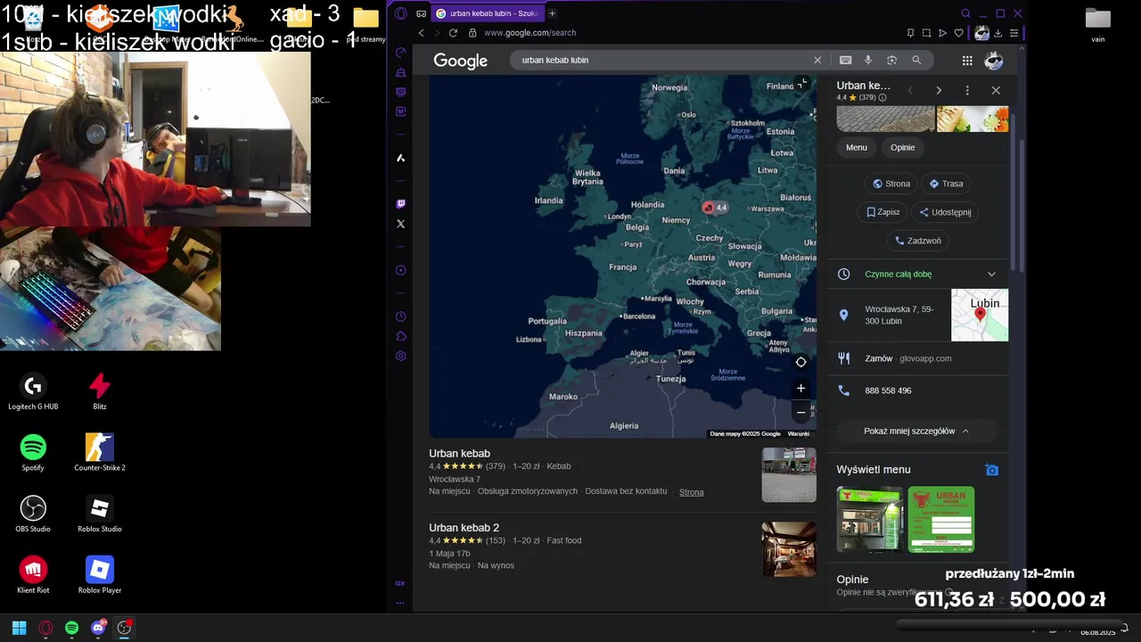Select the urban kebab lubin browser tab
Screen dimensions: 1141x642
pos(486,13)
